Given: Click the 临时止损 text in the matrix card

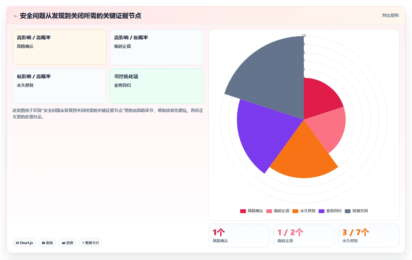Looking at the screenshot, I should coord(123,46).
